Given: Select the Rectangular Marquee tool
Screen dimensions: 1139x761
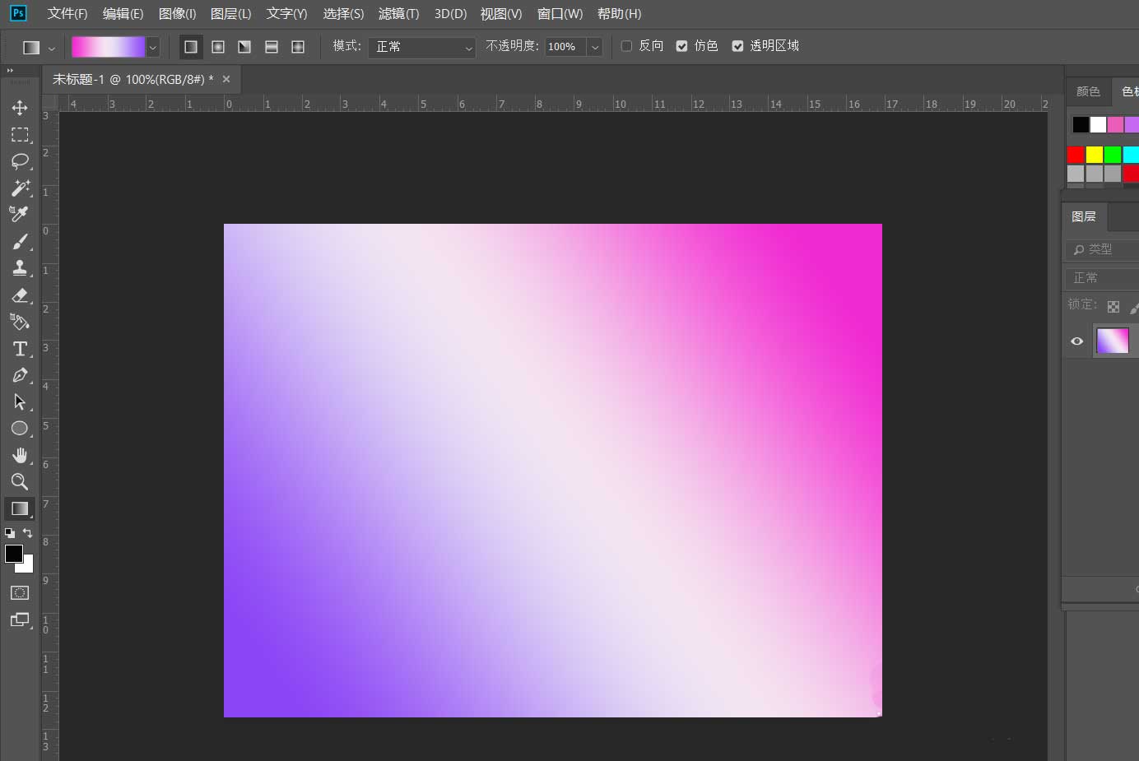Looking at the screenshot, I should tap(20, 135).
